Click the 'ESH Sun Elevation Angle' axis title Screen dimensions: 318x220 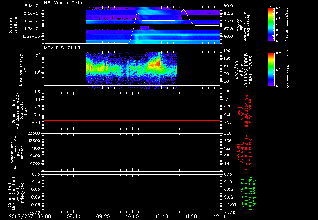click(x=243, y=25)
